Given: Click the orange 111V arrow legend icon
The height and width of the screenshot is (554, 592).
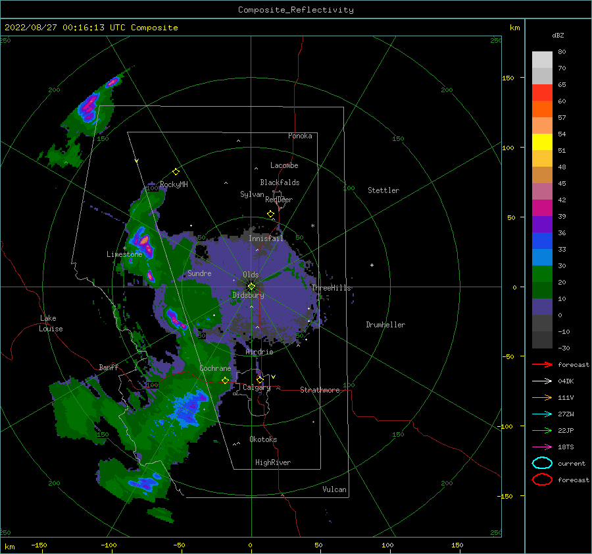Looking at the screenshot, I should (x=542, y=397).
